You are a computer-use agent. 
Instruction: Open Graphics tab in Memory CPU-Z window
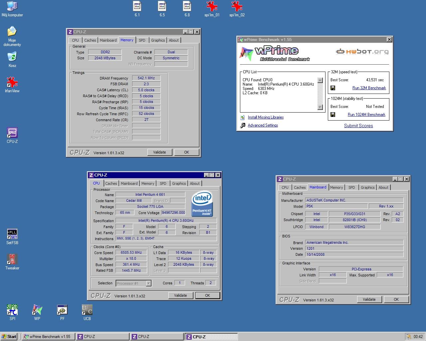pos(158,40)
